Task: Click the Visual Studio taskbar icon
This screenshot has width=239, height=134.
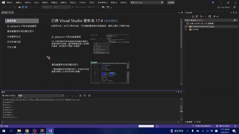Action: (50, 131)
